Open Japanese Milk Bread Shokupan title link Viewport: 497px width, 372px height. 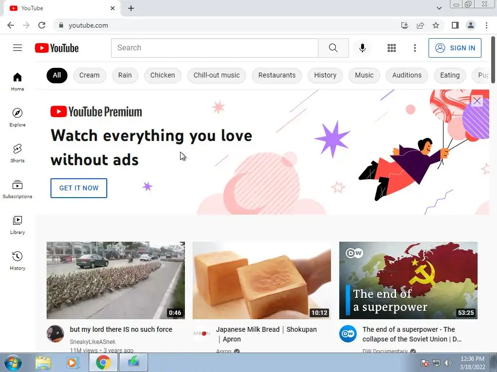pyautogui.click(x=266, y=334)
